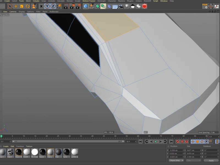Open the MoGraph menu
The width and height of the screenshot is (220, 165).
pyautogui.click(x=101, y=1)
